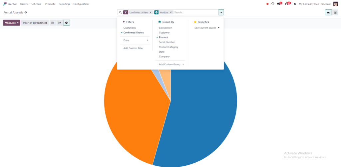Image resolution: width=341 pixels, height=167 pixels.
Task: Expand the Date filter dropdown
Action: 136,40
